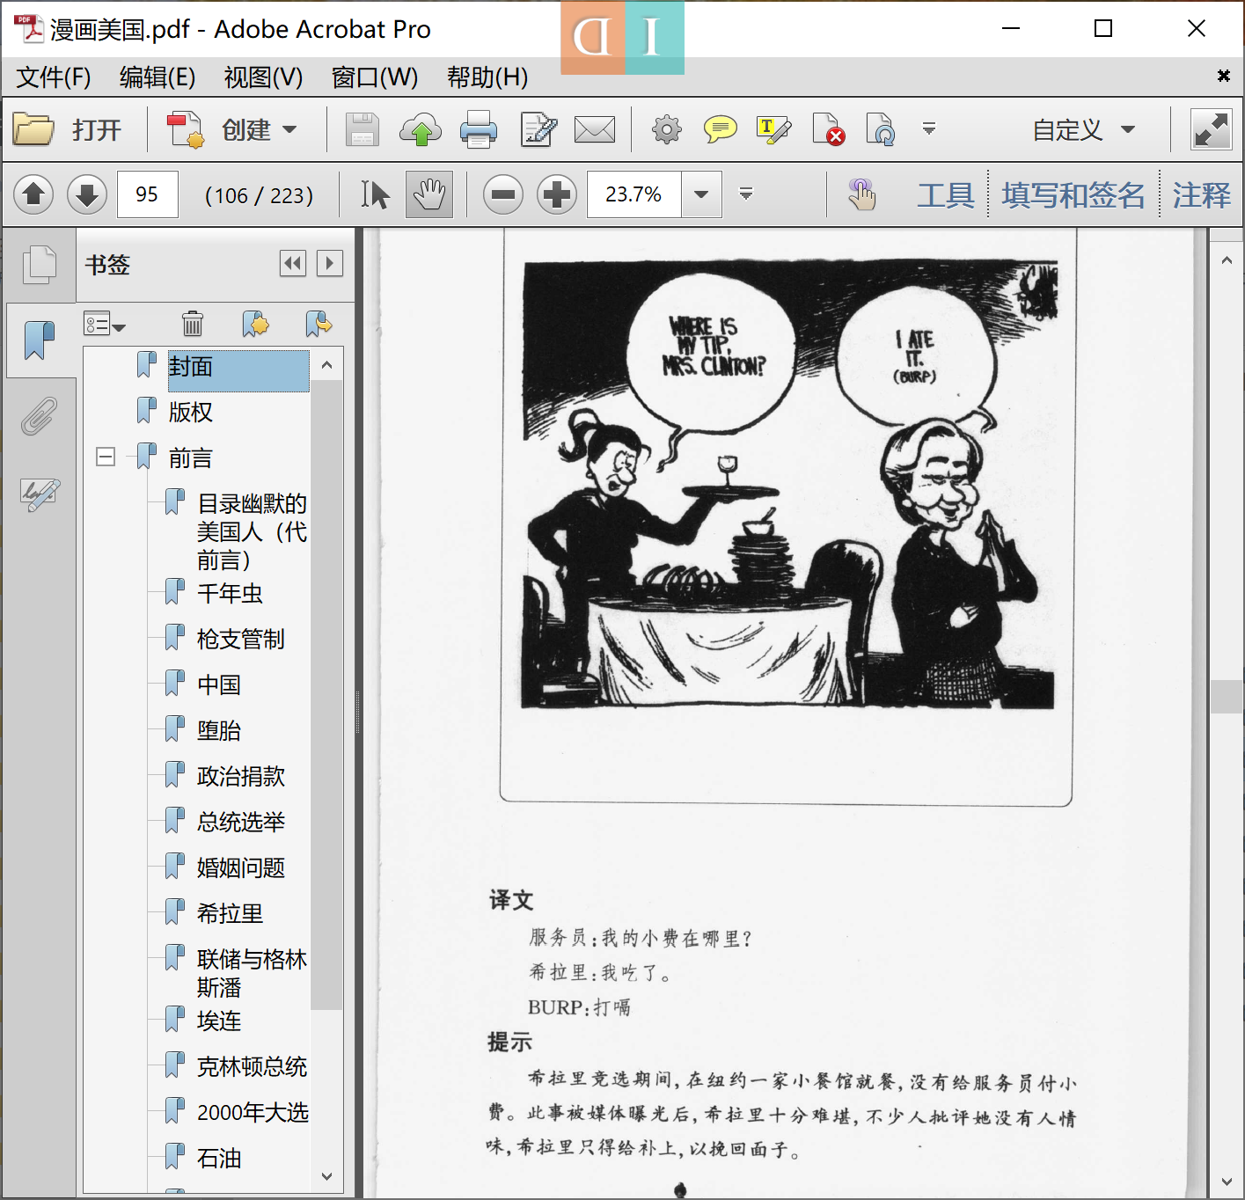This screenshot has width=1245, height=1200.
Task: Select the Highlight text tool
Action: (x=774, y=130)
